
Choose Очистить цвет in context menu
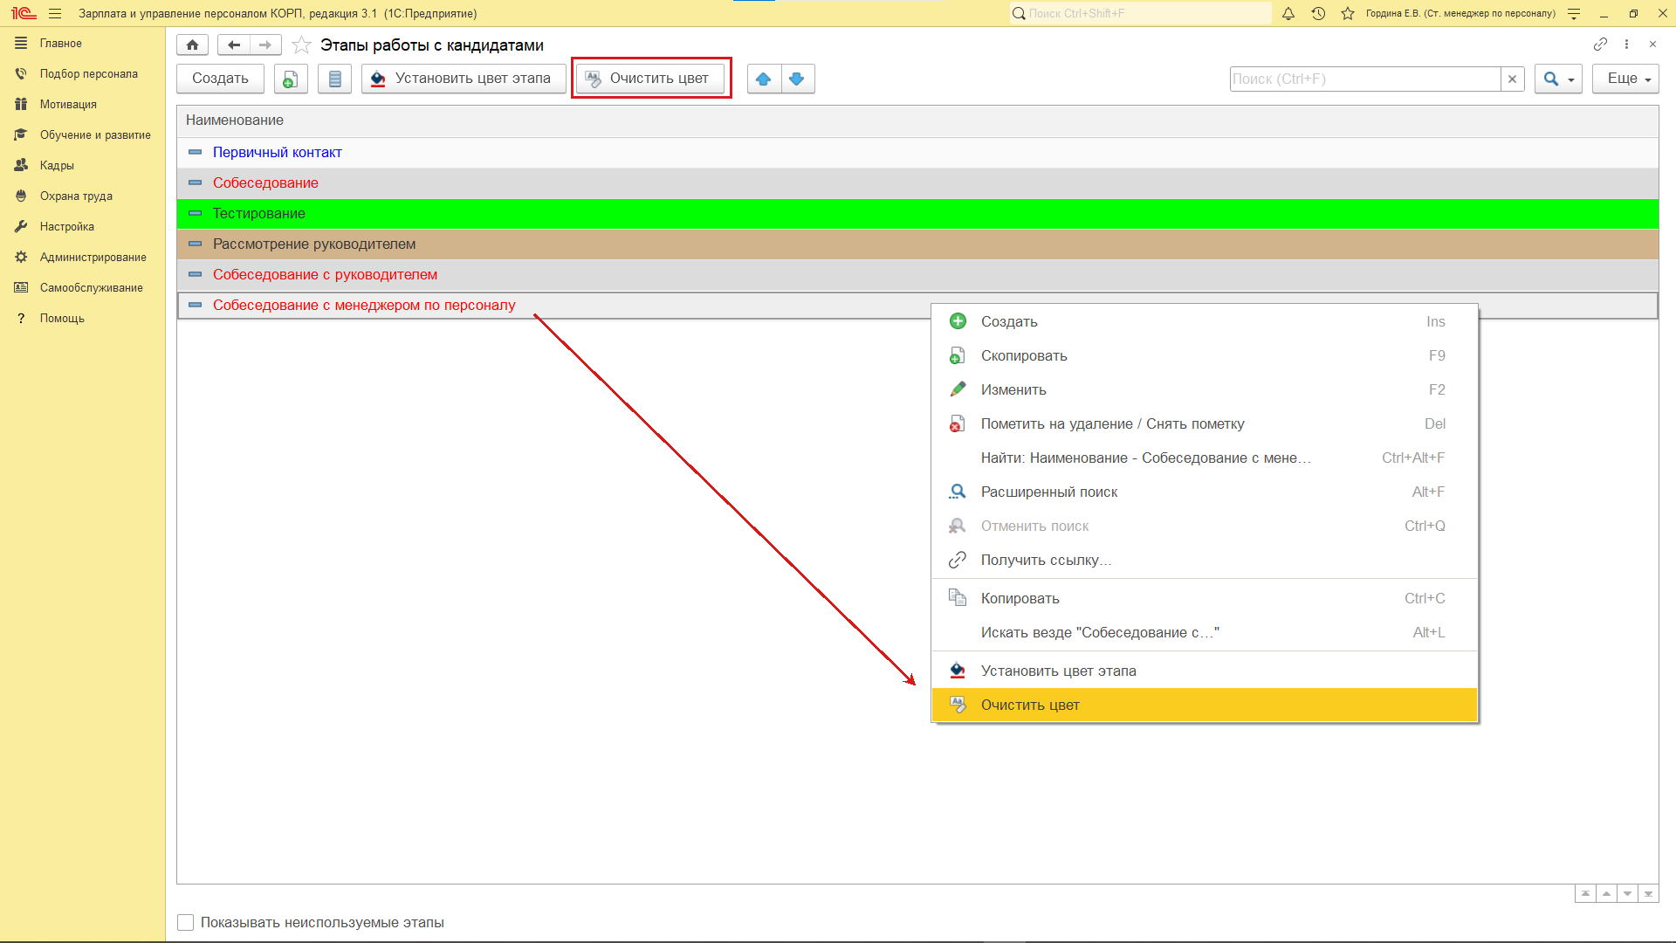[x=1030, y=705]
